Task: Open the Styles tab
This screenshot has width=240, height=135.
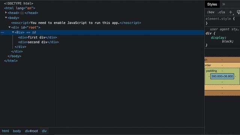Action: (212, 4)
